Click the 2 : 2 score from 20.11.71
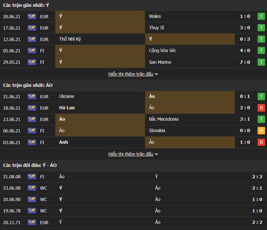 [257, 223]
